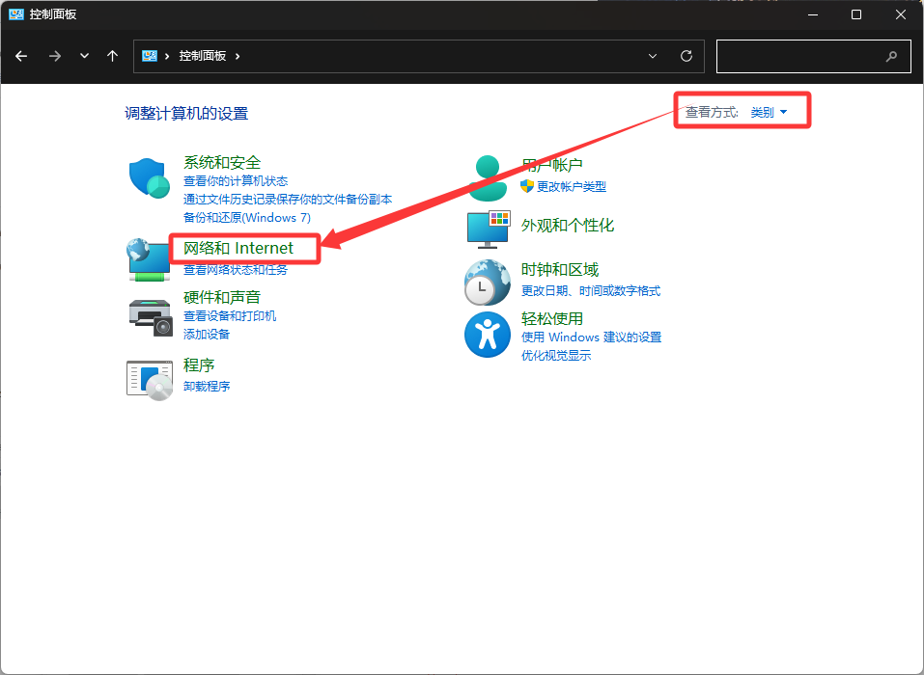The width and height of the screenshot is (924, 675).
Task: Open the Ease of Access icon
Action: point(488,335)
